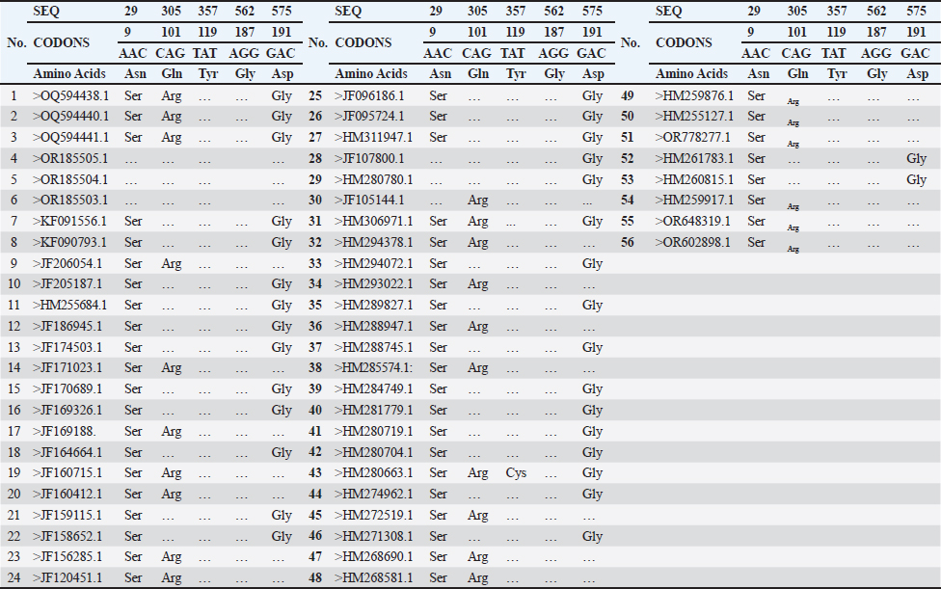The image size is (941, 589).
Task: Select the >HM311947.1 sequence entry
Action: [373, 138]
